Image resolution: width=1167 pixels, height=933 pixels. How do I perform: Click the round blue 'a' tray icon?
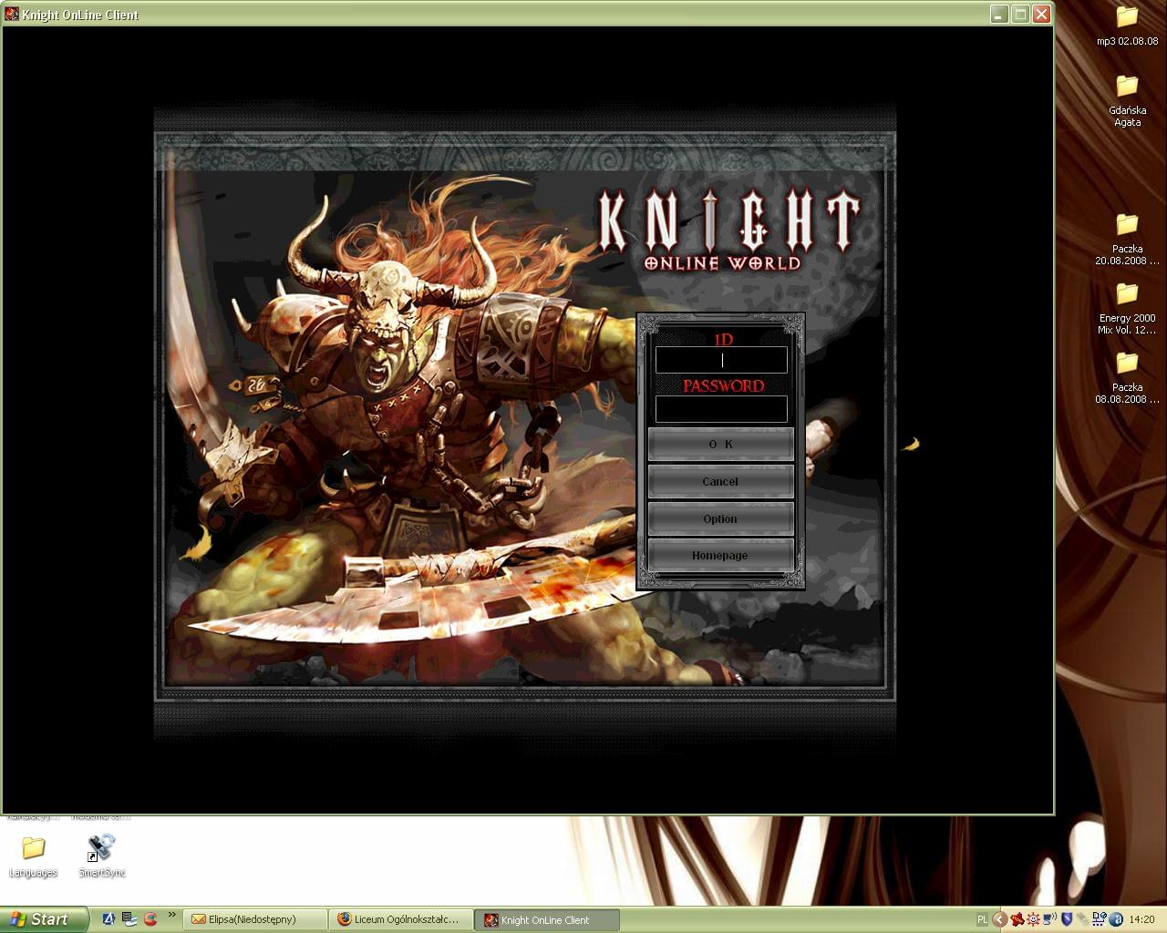pyautogui.click(x=1116, y=919)
